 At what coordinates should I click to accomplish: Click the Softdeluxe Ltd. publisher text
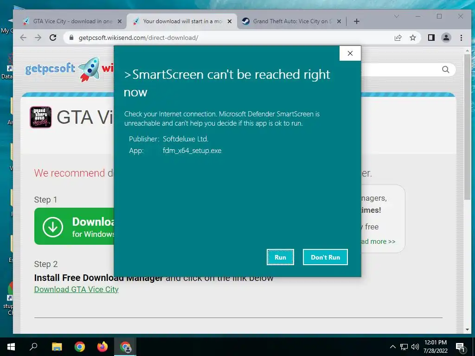186,139
